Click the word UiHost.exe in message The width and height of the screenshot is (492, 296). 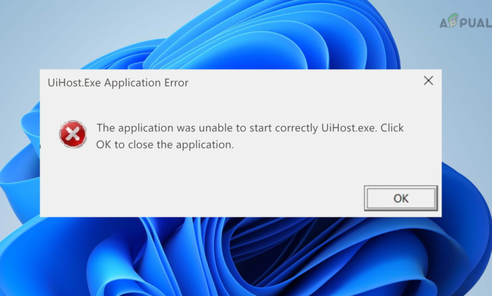[x=349, y=128]
